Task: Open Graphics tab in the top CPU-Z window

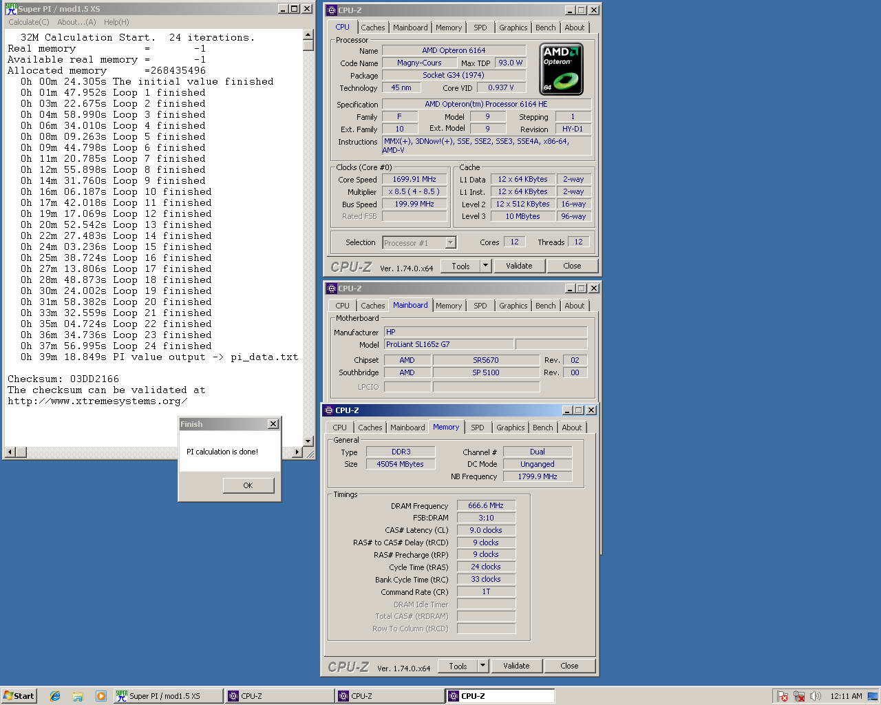Action: (513, 28)
